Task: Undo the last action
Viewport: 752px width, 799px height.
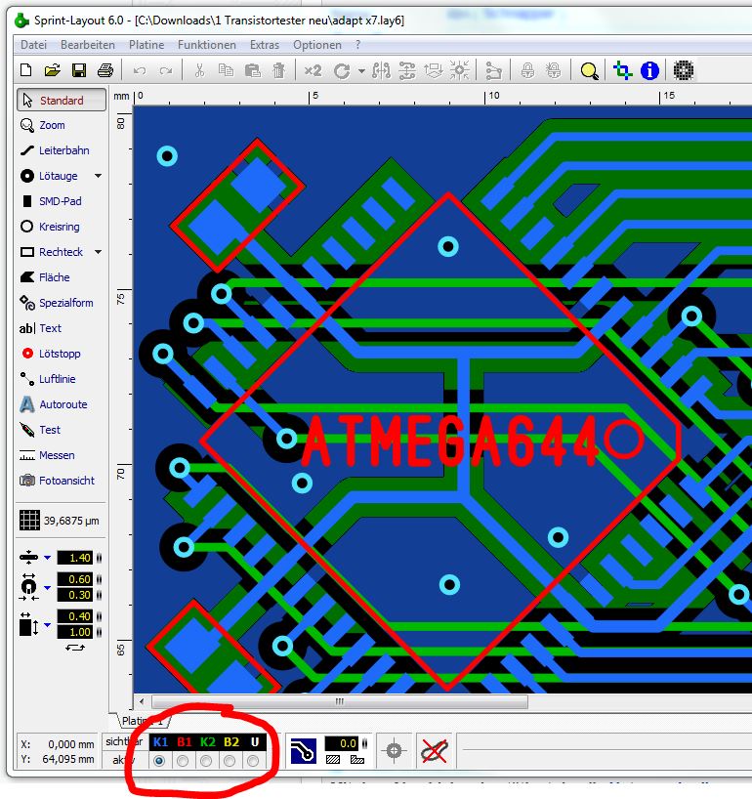Action: [139, 71]
